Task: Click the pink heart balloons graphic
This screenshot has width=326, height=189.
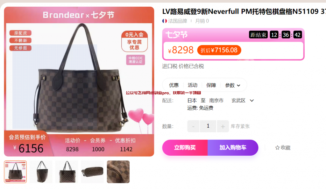Action: pyautogui.click(x=141, y=118)
